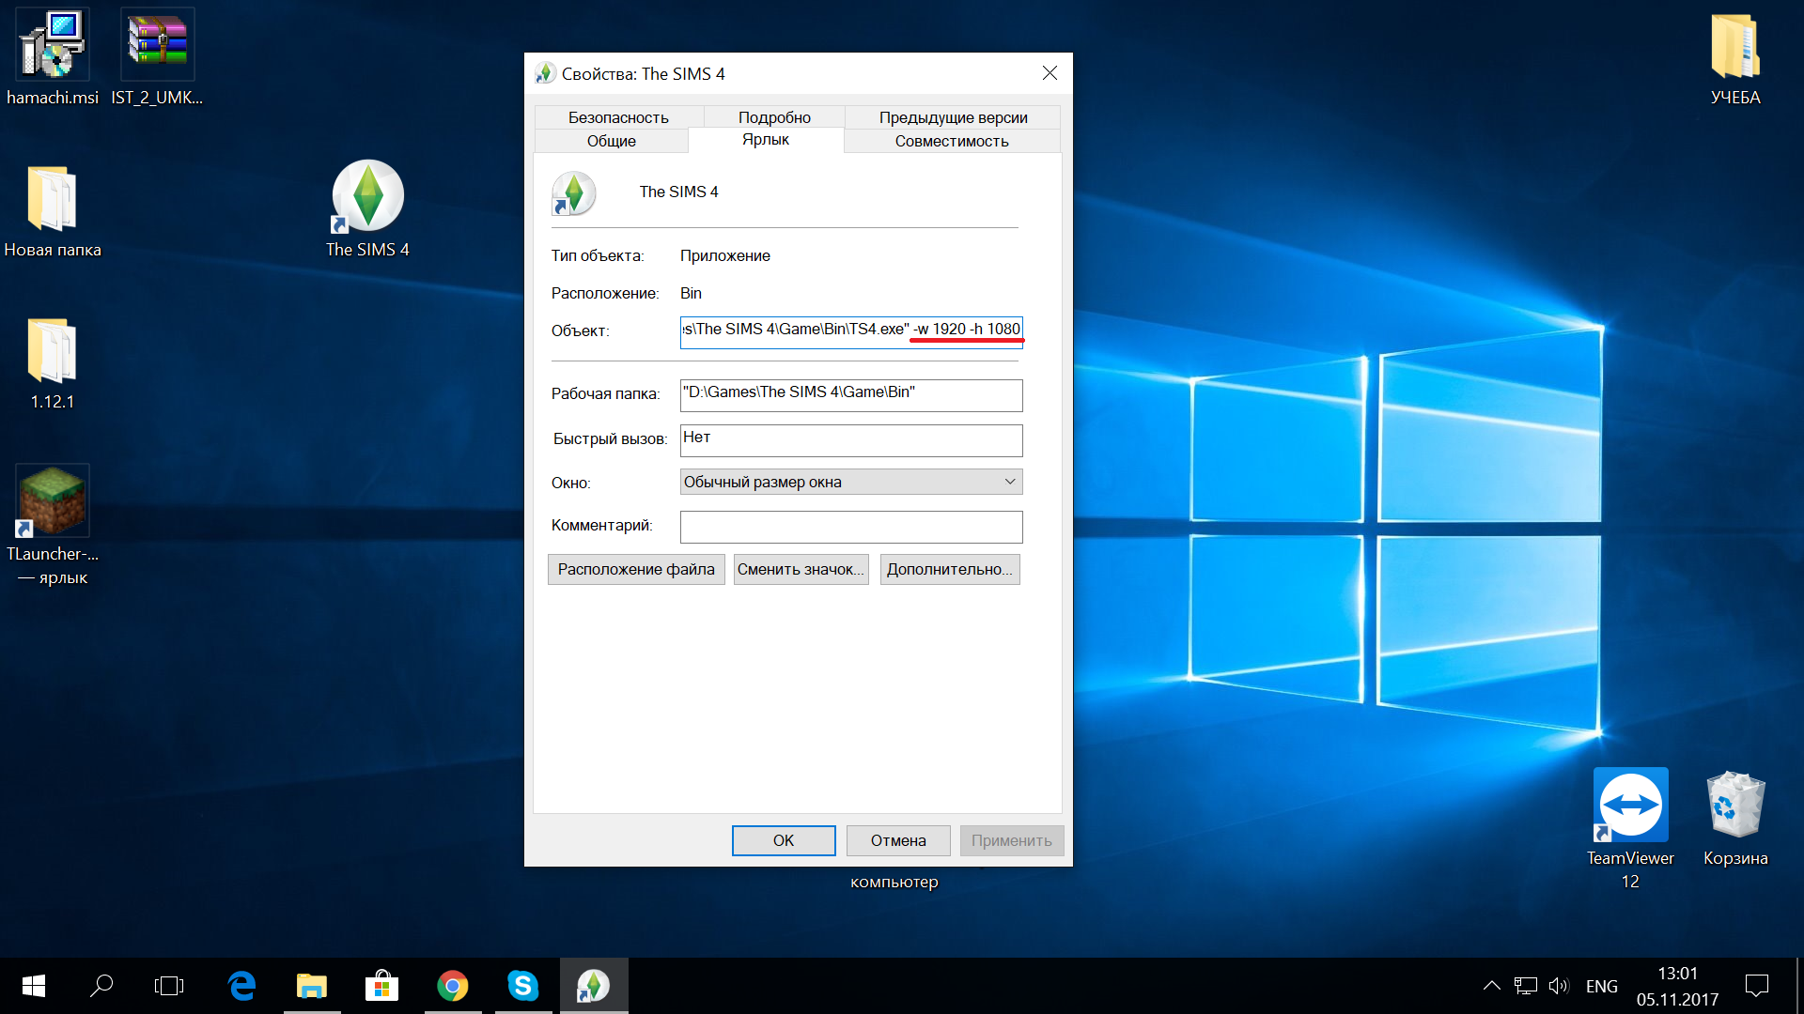Click into the Рабочая папка field
The image size is (1804, 1014).
(x=851, y=394)
